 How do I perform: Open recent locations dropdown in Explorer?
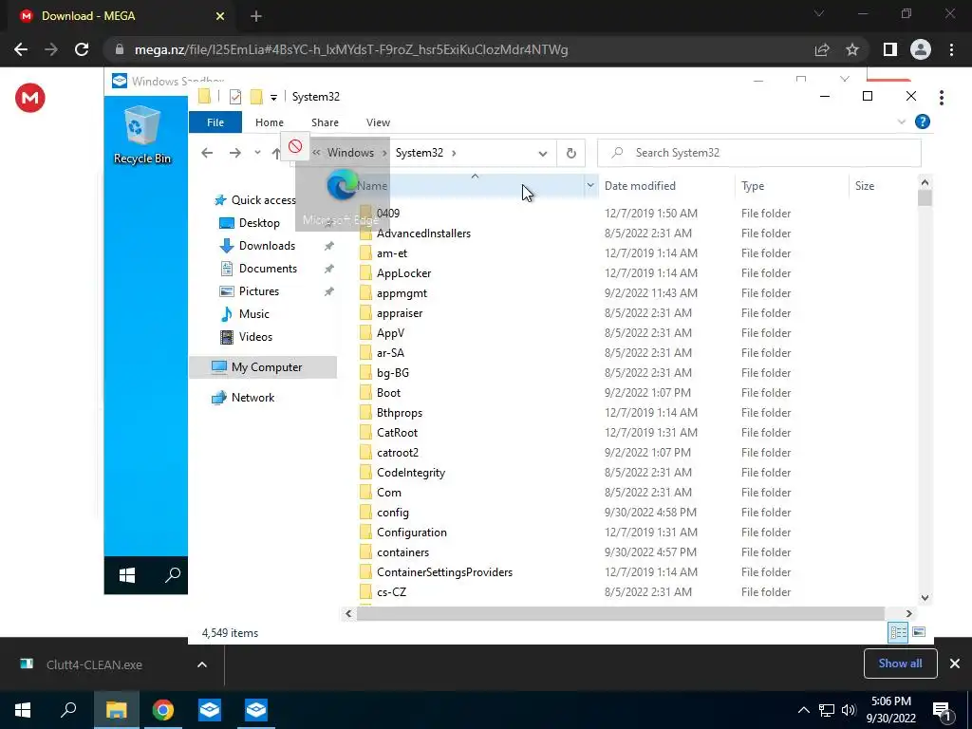[x=257, y=153]
